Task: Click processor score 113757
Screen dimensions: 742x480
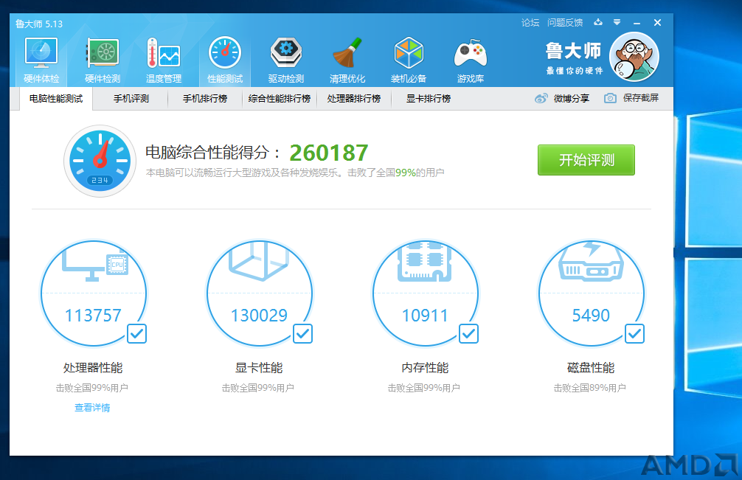Action: (93, 316)
